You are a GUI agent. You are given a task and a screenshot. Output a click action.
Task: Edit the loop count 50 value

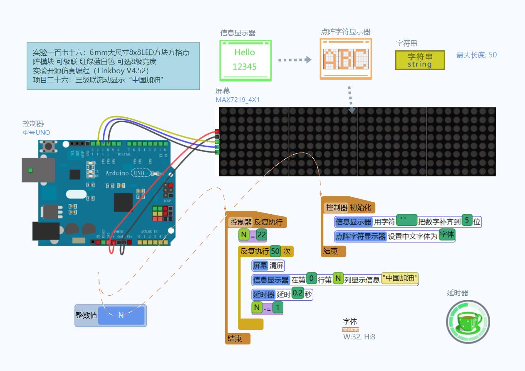tap(275, 251)
